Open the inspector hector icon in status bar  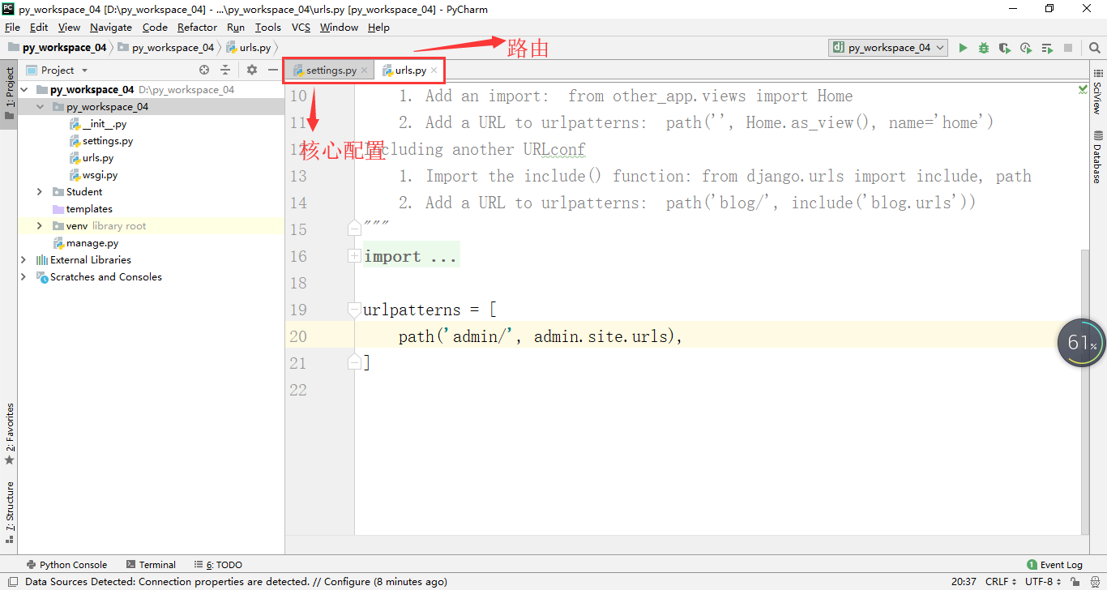click(x=1096, y=581)
